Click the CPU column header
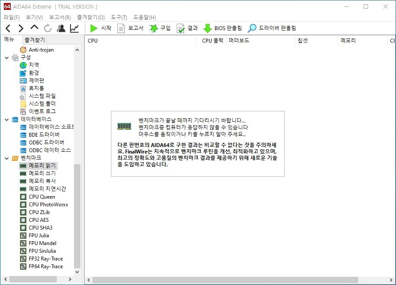Screen dimensions: 396x285 [141, 41]
